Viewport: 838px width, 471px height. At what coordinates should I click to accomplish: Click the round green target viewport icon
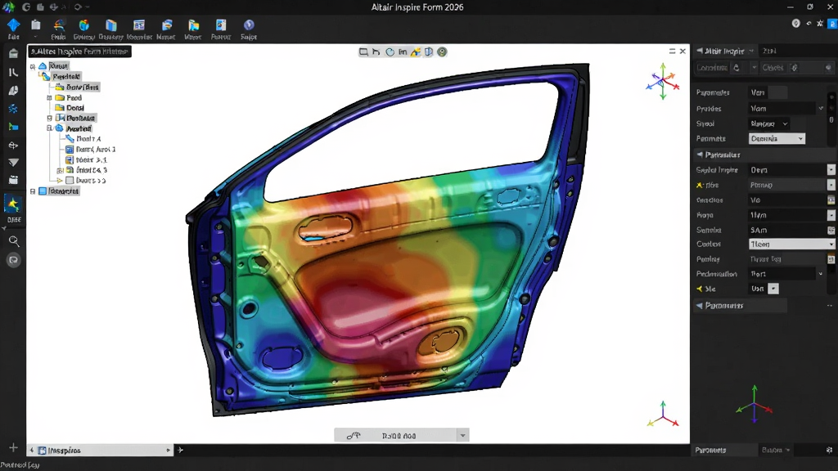[x=442, y=52]
